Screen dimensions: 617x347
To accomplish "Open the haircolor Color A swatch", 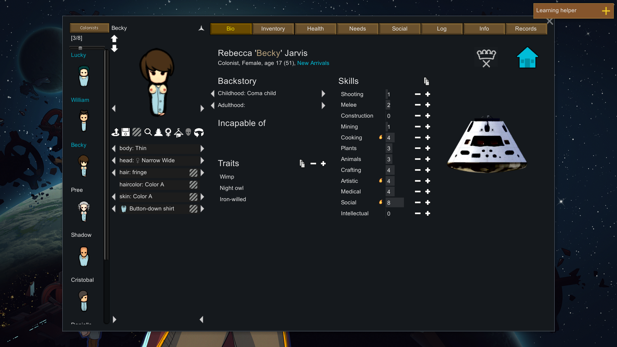I will point(193,185).
